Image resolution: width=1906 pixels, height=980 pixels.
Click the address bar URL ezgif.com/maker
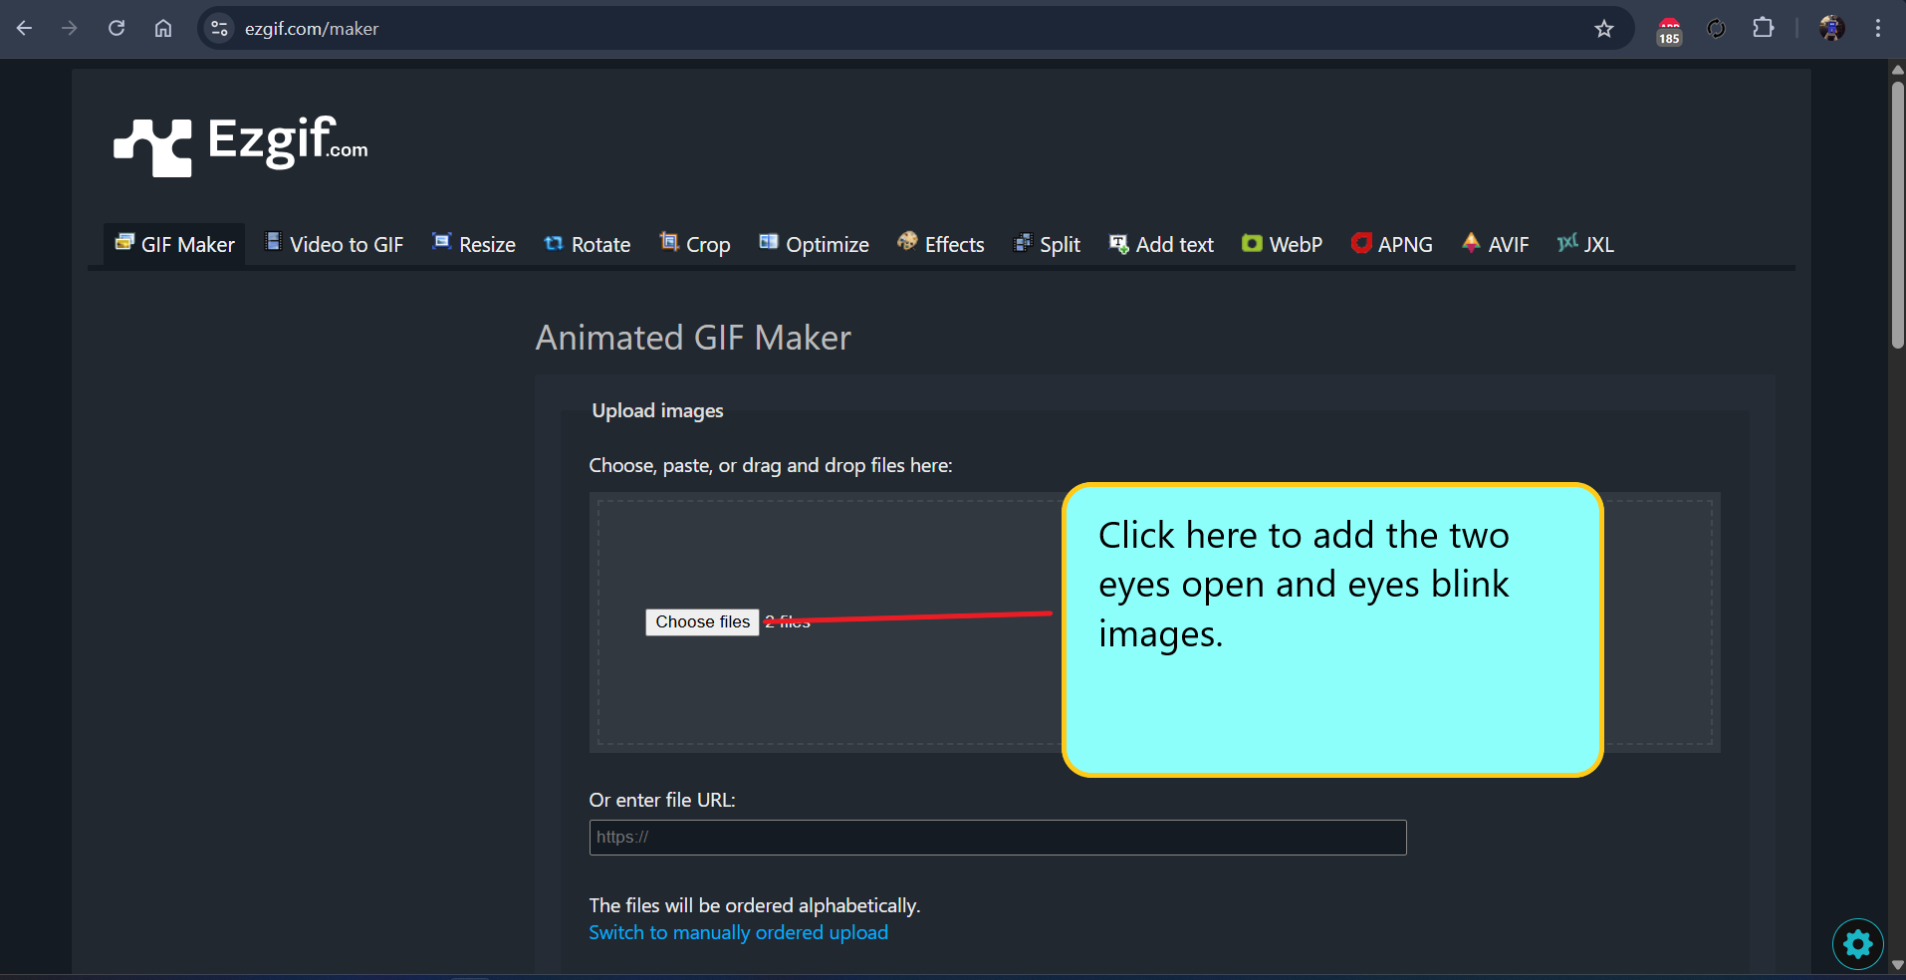(312, 29)
